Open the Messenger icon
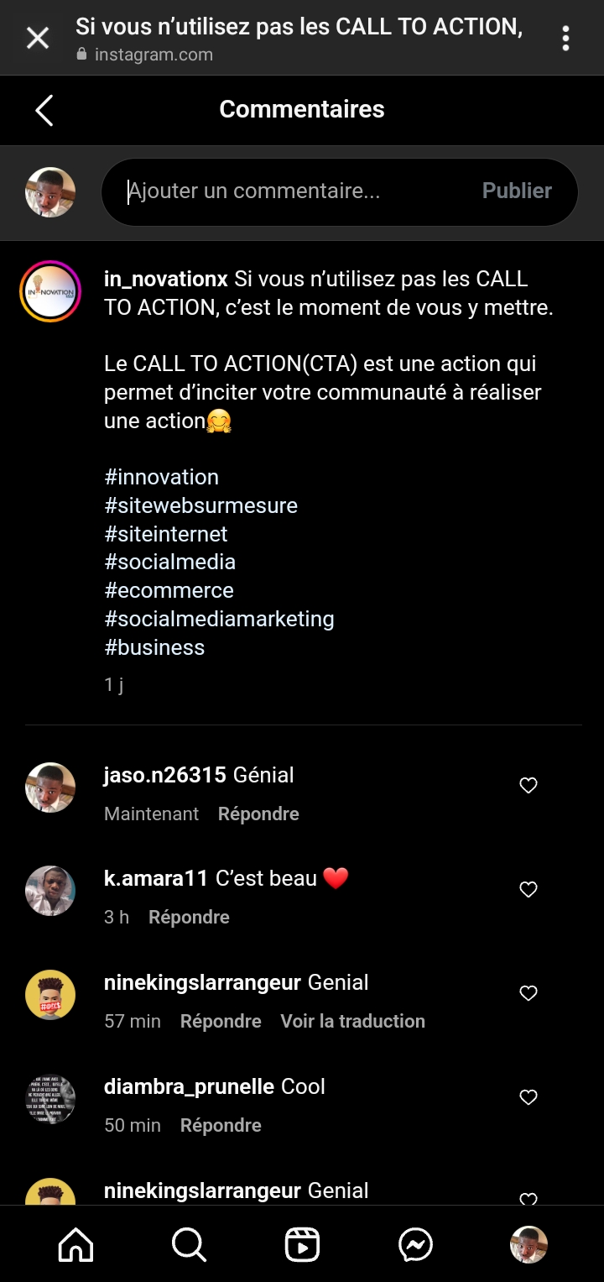This screenshot has width=604, height=1282. click(415, 1245)
